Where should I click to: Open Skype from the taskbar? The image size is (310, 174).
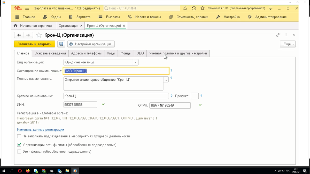(36, 171)
